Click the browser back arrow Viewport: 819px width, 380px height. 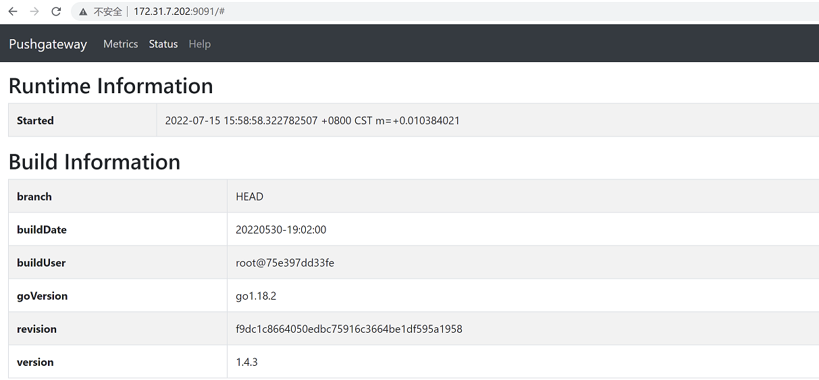click(13, 11)
